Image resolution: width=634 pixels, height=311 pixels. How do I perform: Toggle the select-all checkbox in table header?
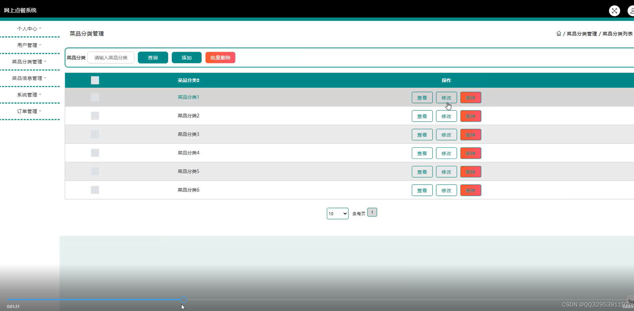point(95,80)
